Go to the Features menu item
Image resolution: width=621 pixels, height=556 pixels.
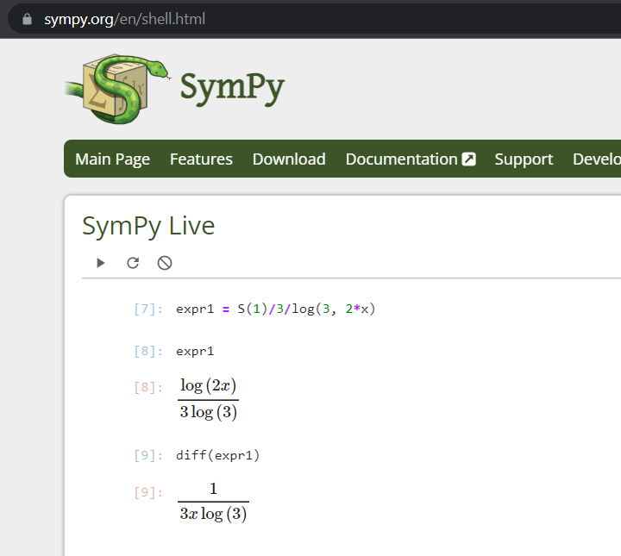point(201,159)
